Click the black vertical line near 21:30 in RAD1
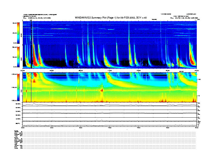Image resolution: width=212 pixels, height=164 pixels. pyautogui.click(x=179, y=57)
